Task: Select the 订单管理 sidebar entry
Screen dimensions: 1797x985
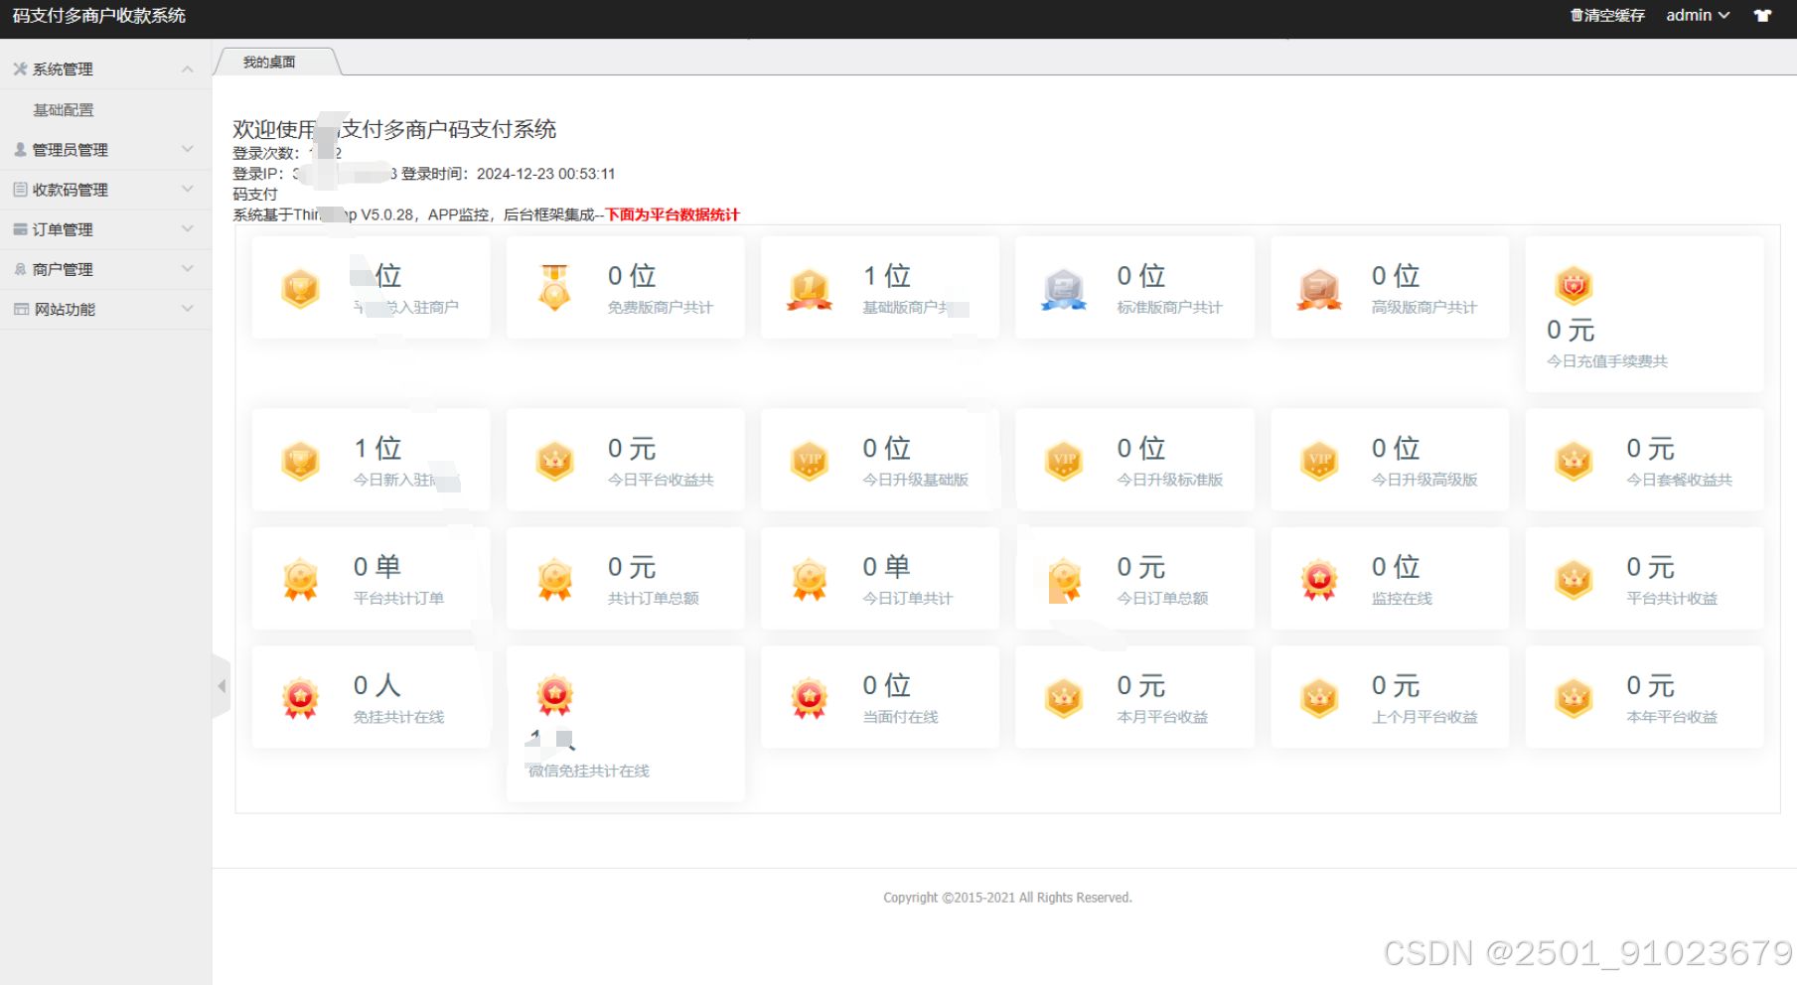Action: point(60,228)
